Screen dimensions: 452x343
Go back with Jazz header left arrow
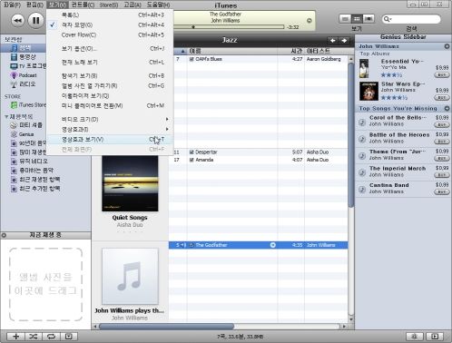[332, 41]
